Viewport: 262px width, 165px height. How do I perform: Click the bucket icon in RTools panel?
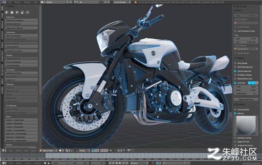coord(23,12)
